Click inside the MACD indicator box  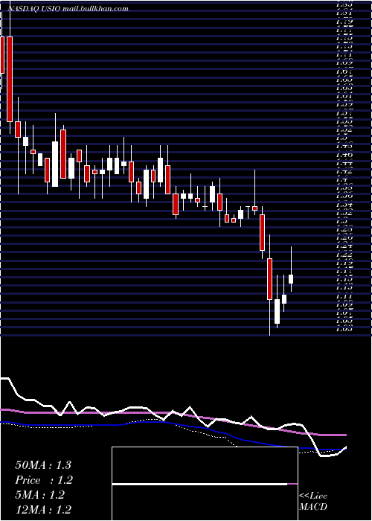pyautogui.click(x=205, y=484)
